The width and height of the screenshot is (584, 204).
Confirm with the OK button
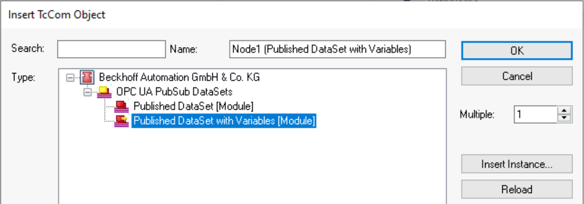point(517,50)
